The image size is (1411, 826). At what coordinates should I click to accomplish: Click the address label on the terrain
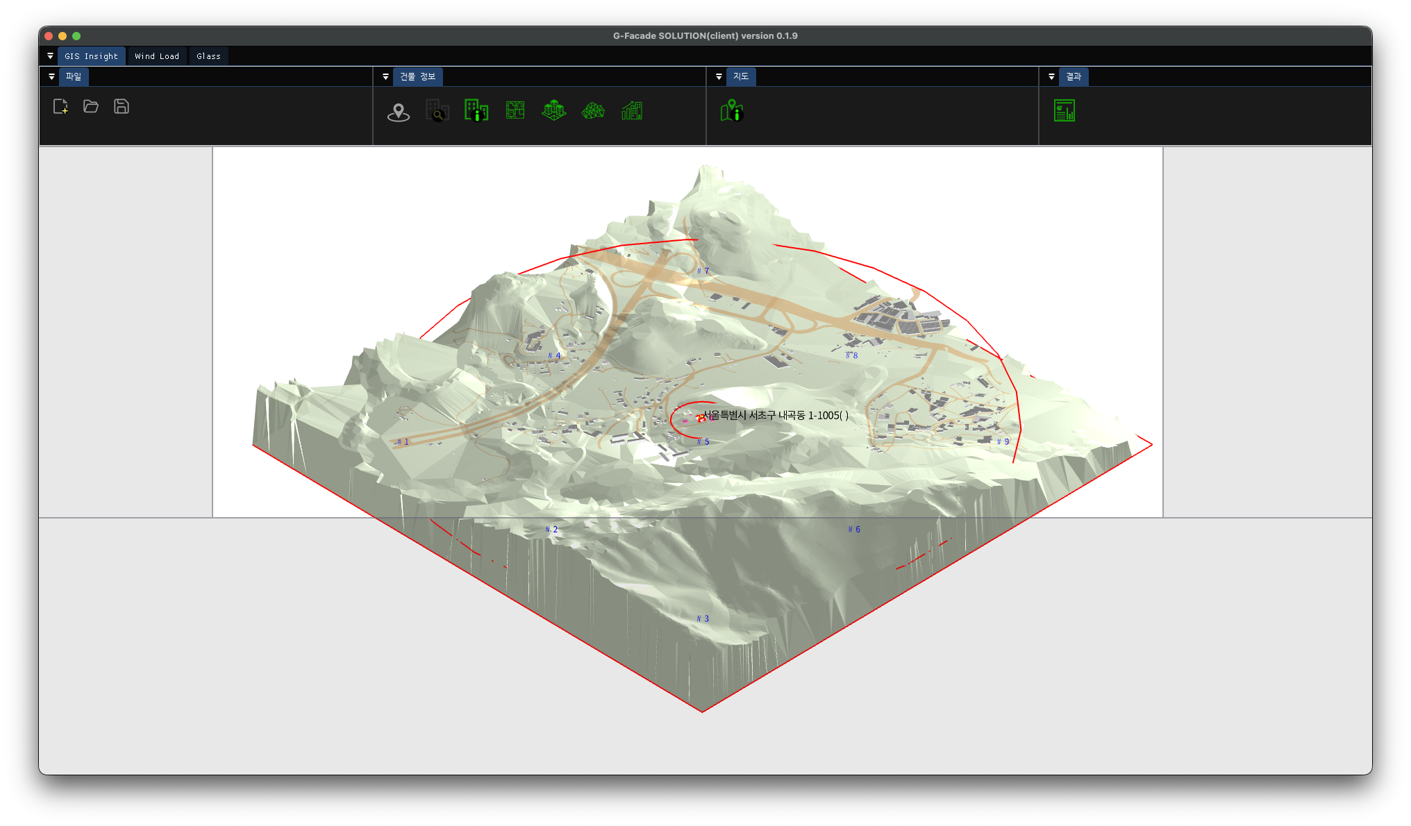[775, 415]
